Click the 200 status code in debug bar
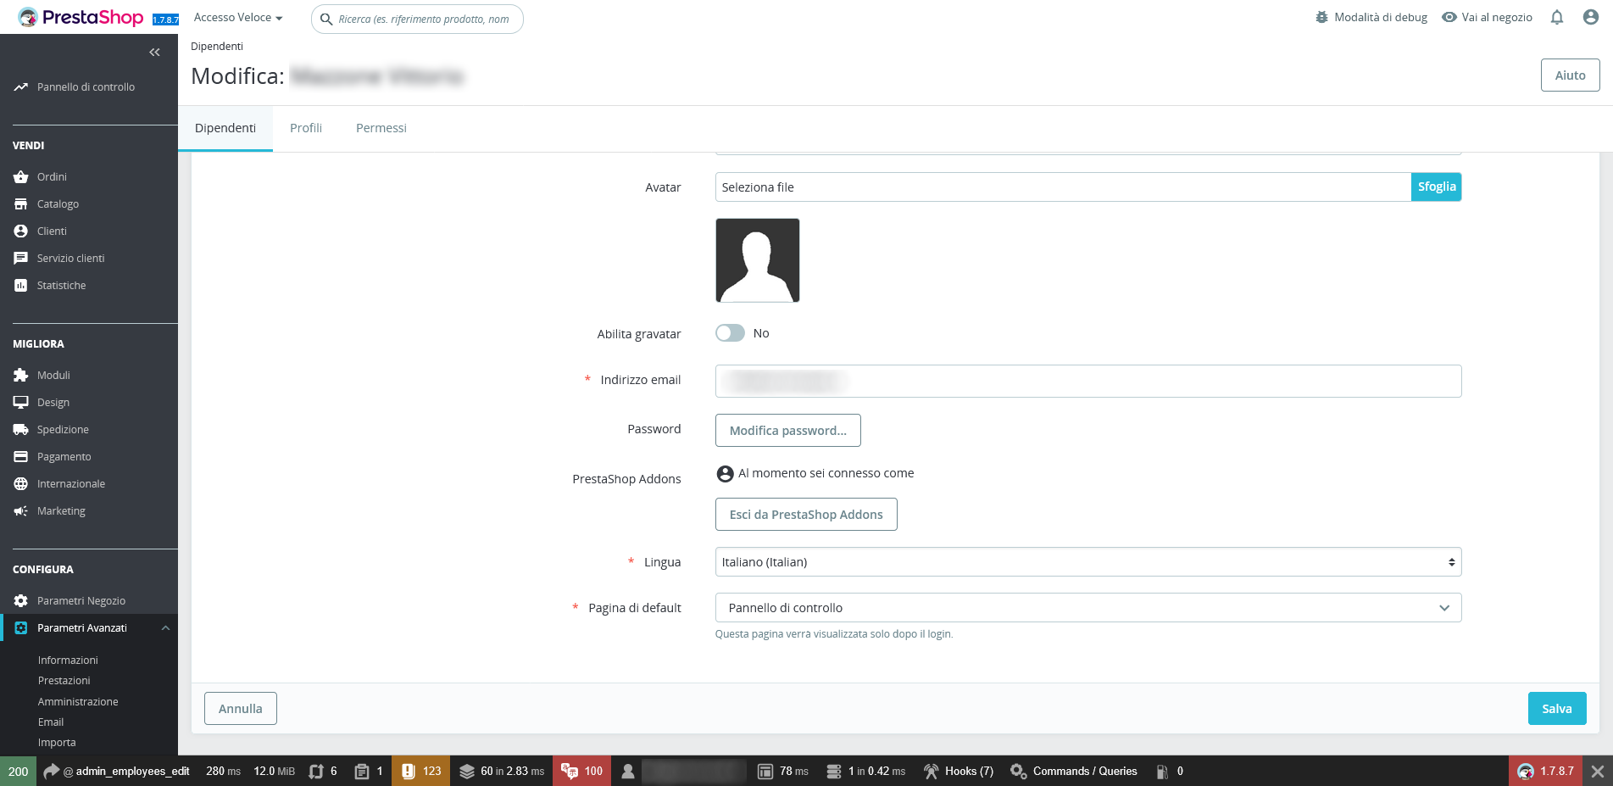1613x786 pixels. coord(18,771)
